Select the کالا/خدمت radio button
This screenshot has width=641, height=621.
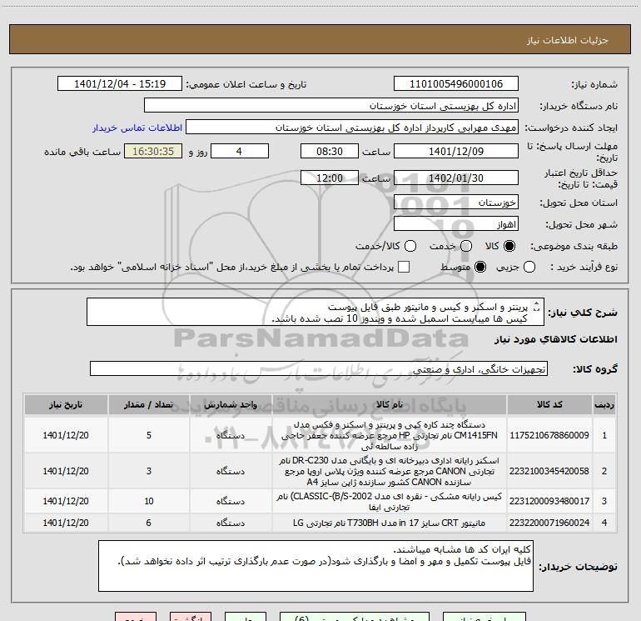tap(410, 246)
